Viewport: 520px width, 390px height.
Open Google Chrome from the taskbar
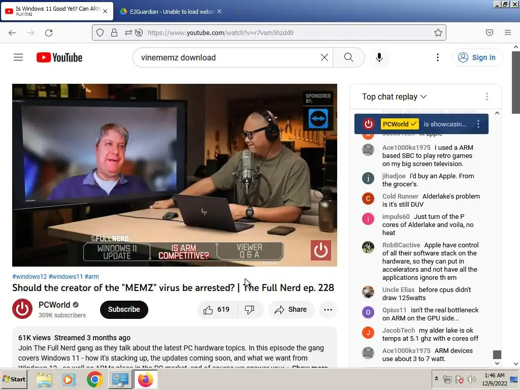click(94, 379)
